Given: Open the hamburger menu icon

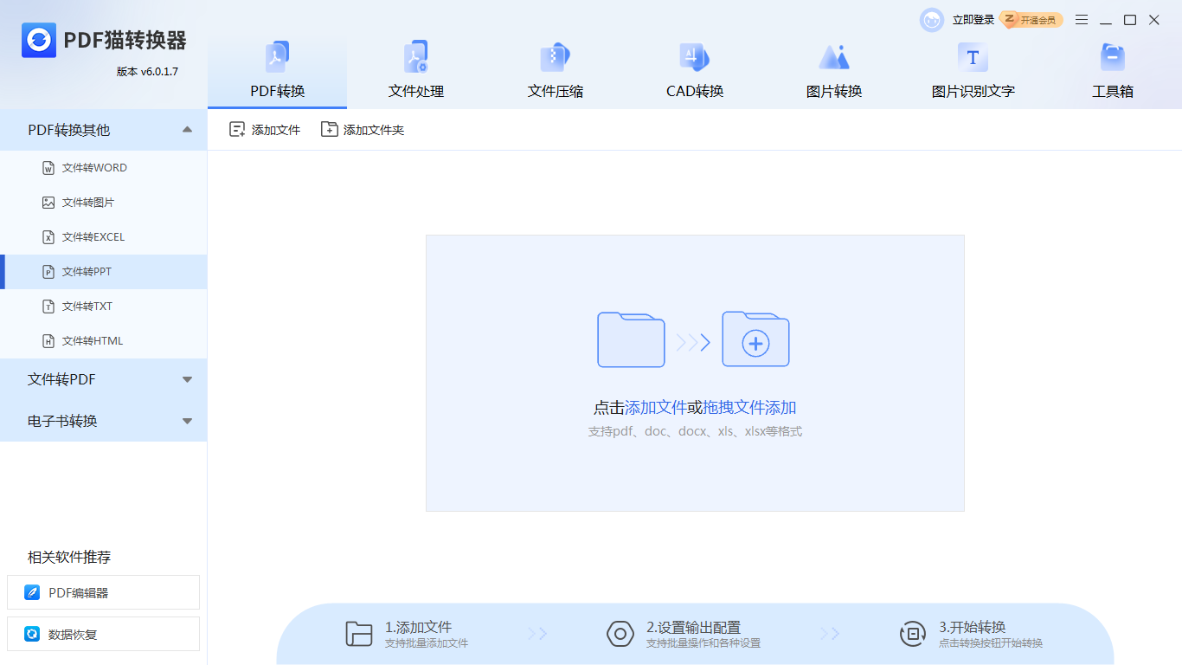Looking at the screenshot, I should point(1082,20).
